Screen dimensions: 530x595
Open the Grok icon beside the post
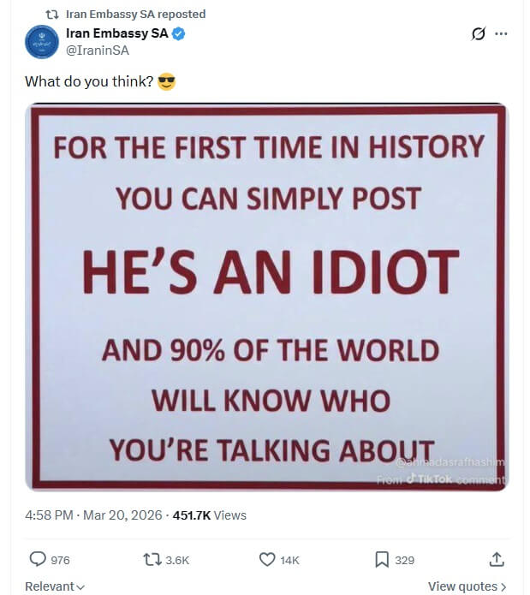point(479,34)
